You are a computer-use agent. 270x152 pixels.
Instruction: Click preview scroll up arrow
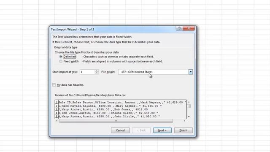tap(189, 102)
